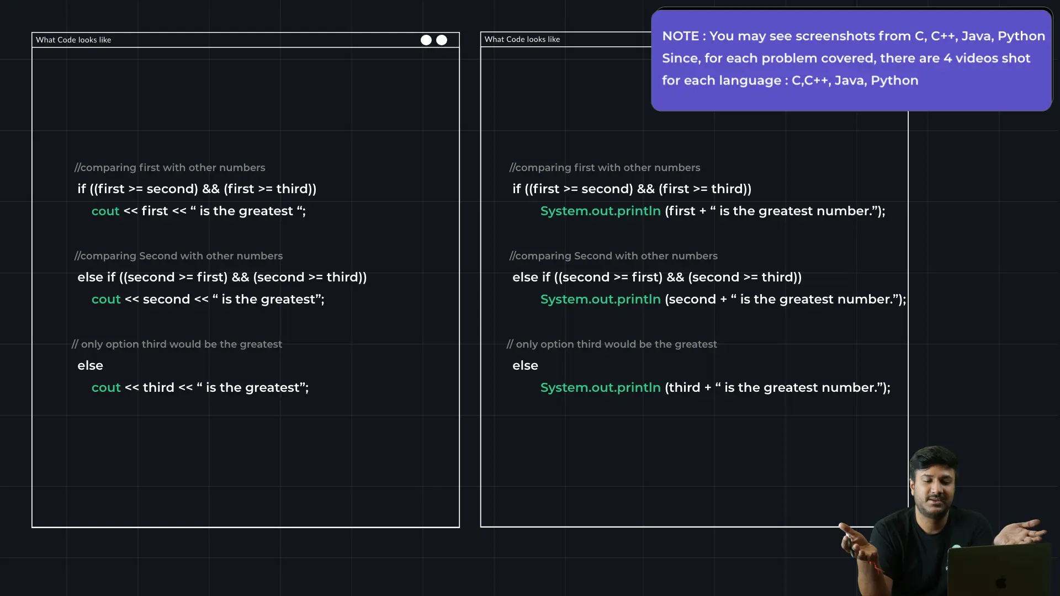Click the right window's What Code looks like title

[x=522, y=39]
